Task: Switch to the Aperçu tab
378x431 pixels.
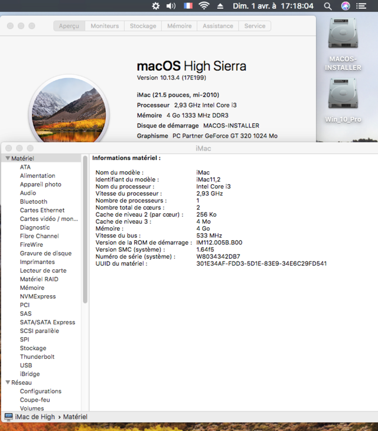Action: pyautogui.click(x=69, y=26)
